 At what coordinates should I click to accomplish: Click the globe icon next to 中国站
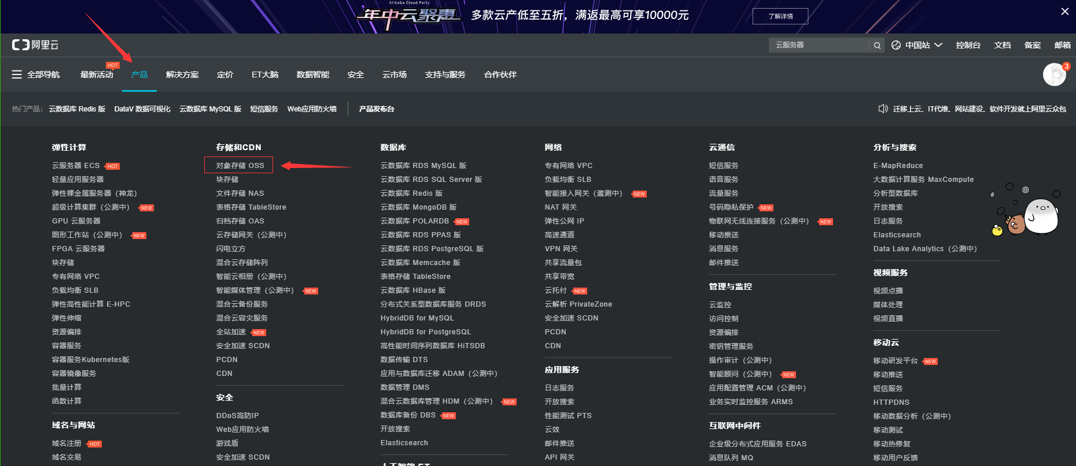(896, 45)
